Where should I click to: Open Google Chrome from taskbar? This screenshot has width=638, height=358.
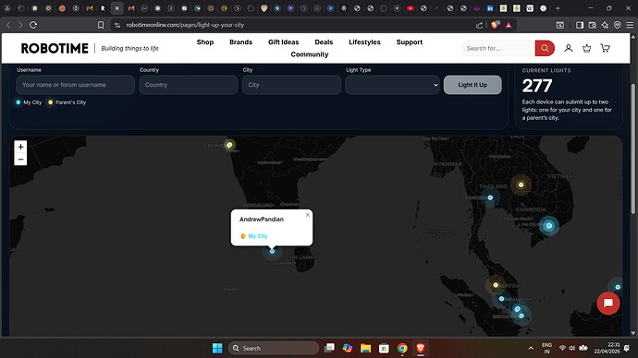(x=402, y=348)
